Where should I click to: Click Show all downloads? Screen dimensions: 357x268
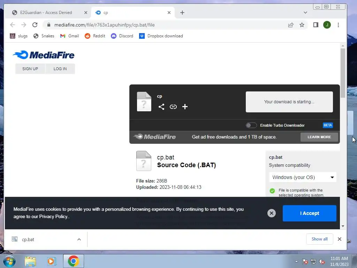pos(319,239)
